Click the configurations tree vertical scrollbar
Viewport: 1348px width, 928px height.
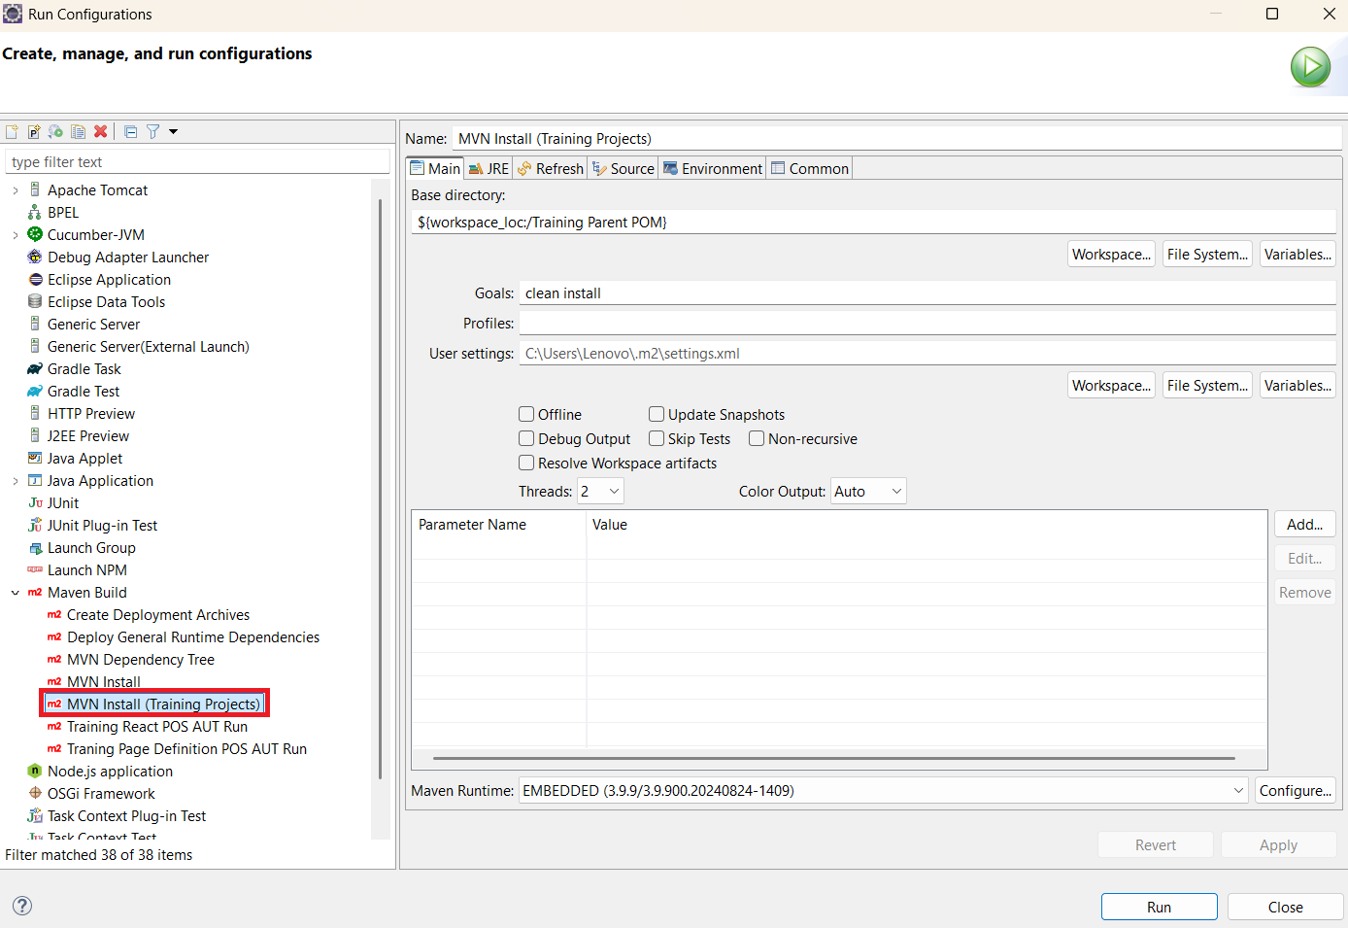pos(380,488)
